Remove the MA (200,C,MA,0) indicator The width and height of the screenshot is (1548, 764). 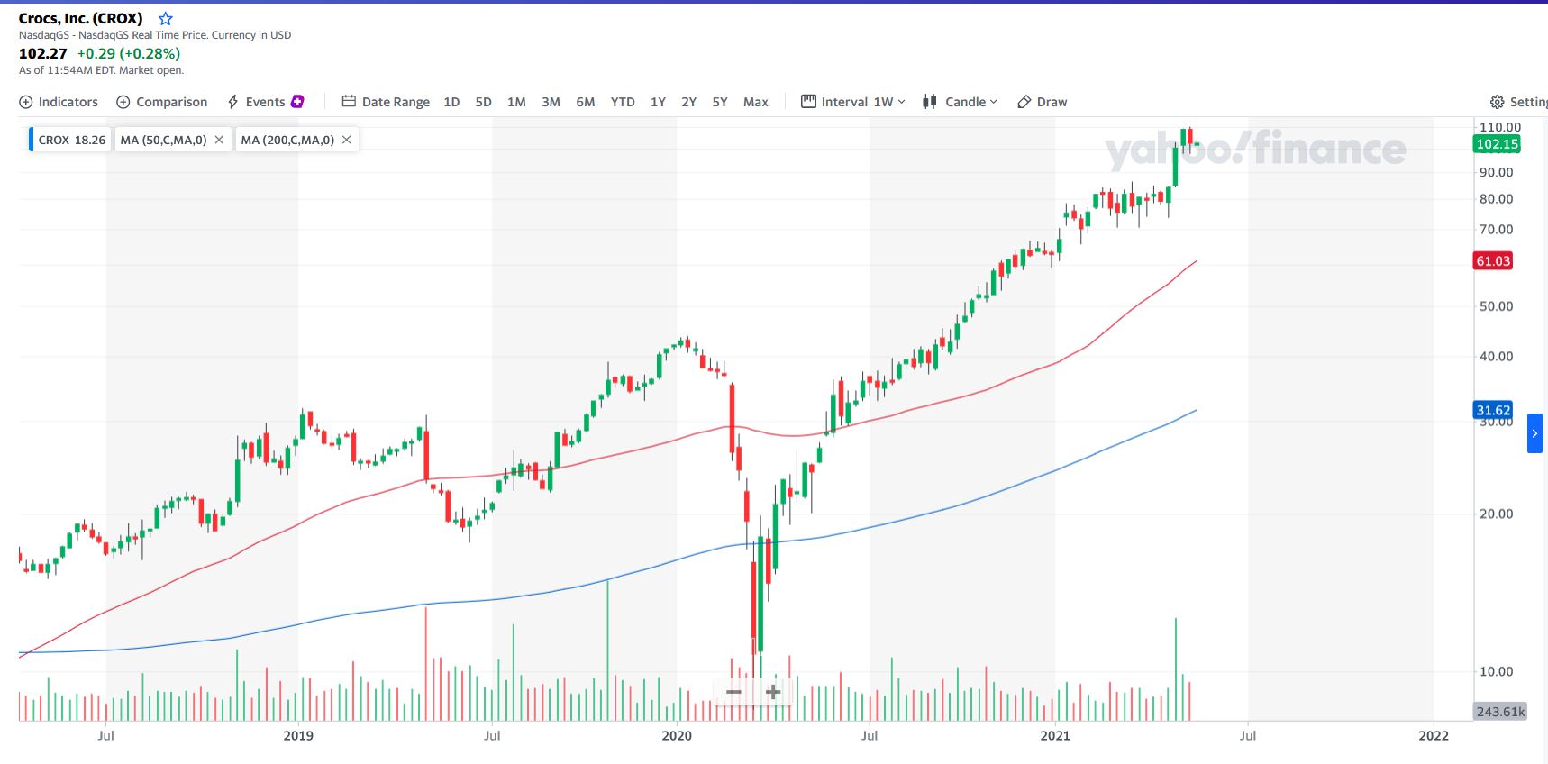pyautogui.click(x=346, y=140)
